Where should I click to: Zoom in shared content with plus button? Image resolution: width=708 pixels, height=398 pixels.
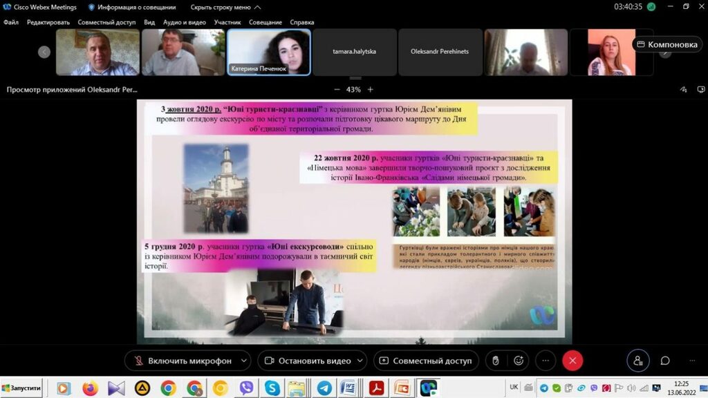click(371, 90)
